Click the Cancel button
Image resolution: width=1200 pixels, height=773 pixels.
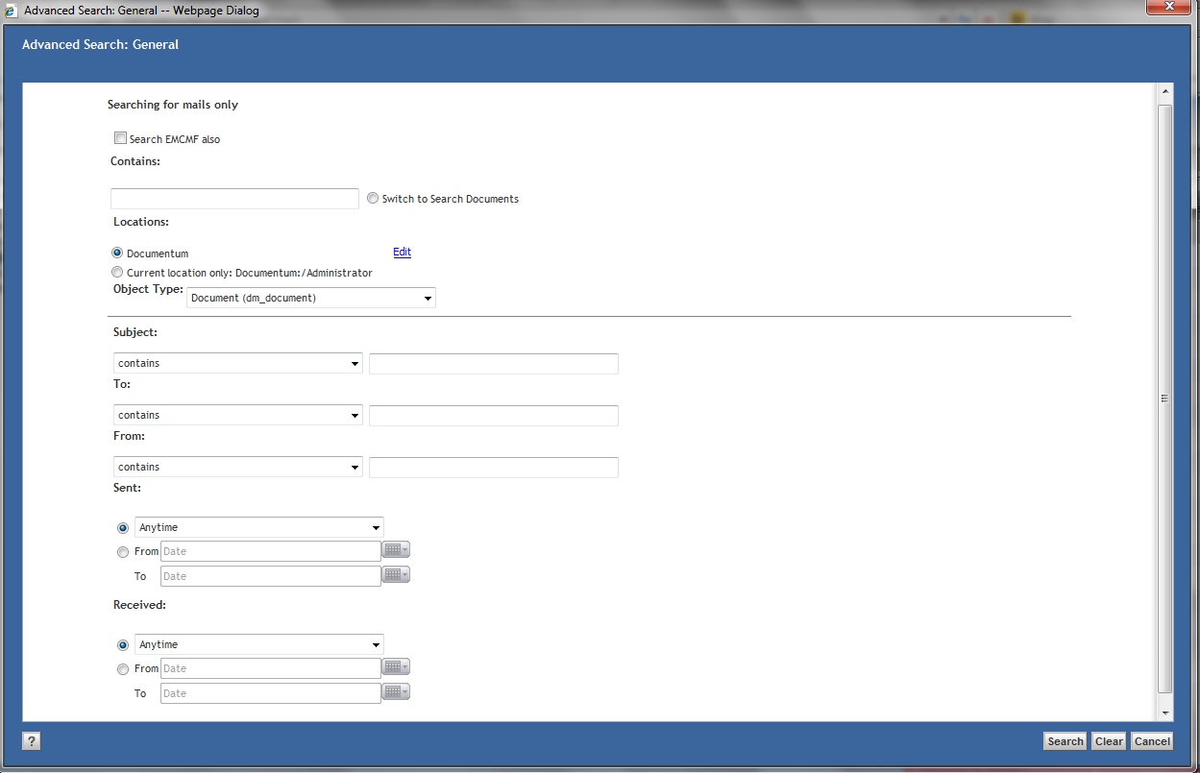tap(1152, 741)
